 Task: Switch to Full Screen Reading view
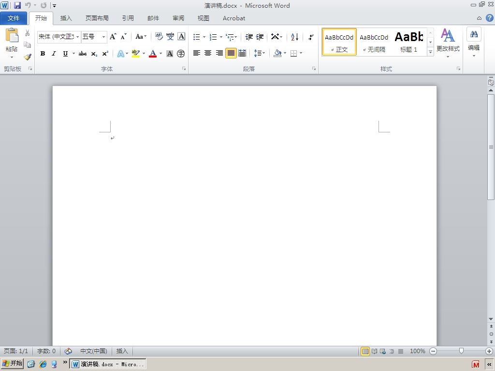point(375,351)
